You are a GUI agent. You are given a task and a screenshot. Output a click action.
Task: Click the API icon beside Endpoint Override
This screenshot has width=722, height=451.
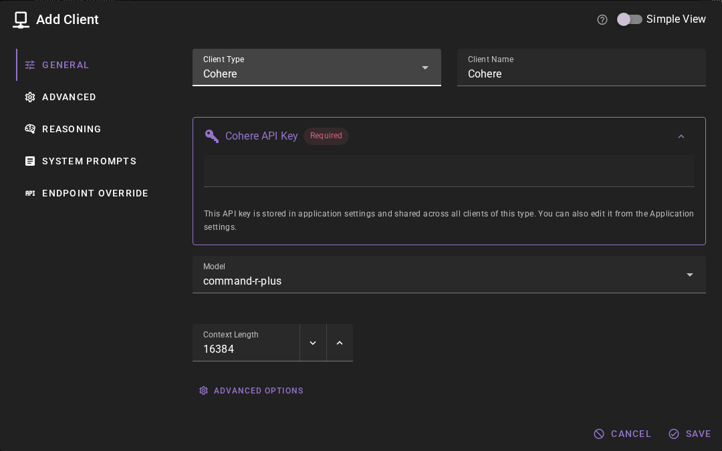pos(30,193)
